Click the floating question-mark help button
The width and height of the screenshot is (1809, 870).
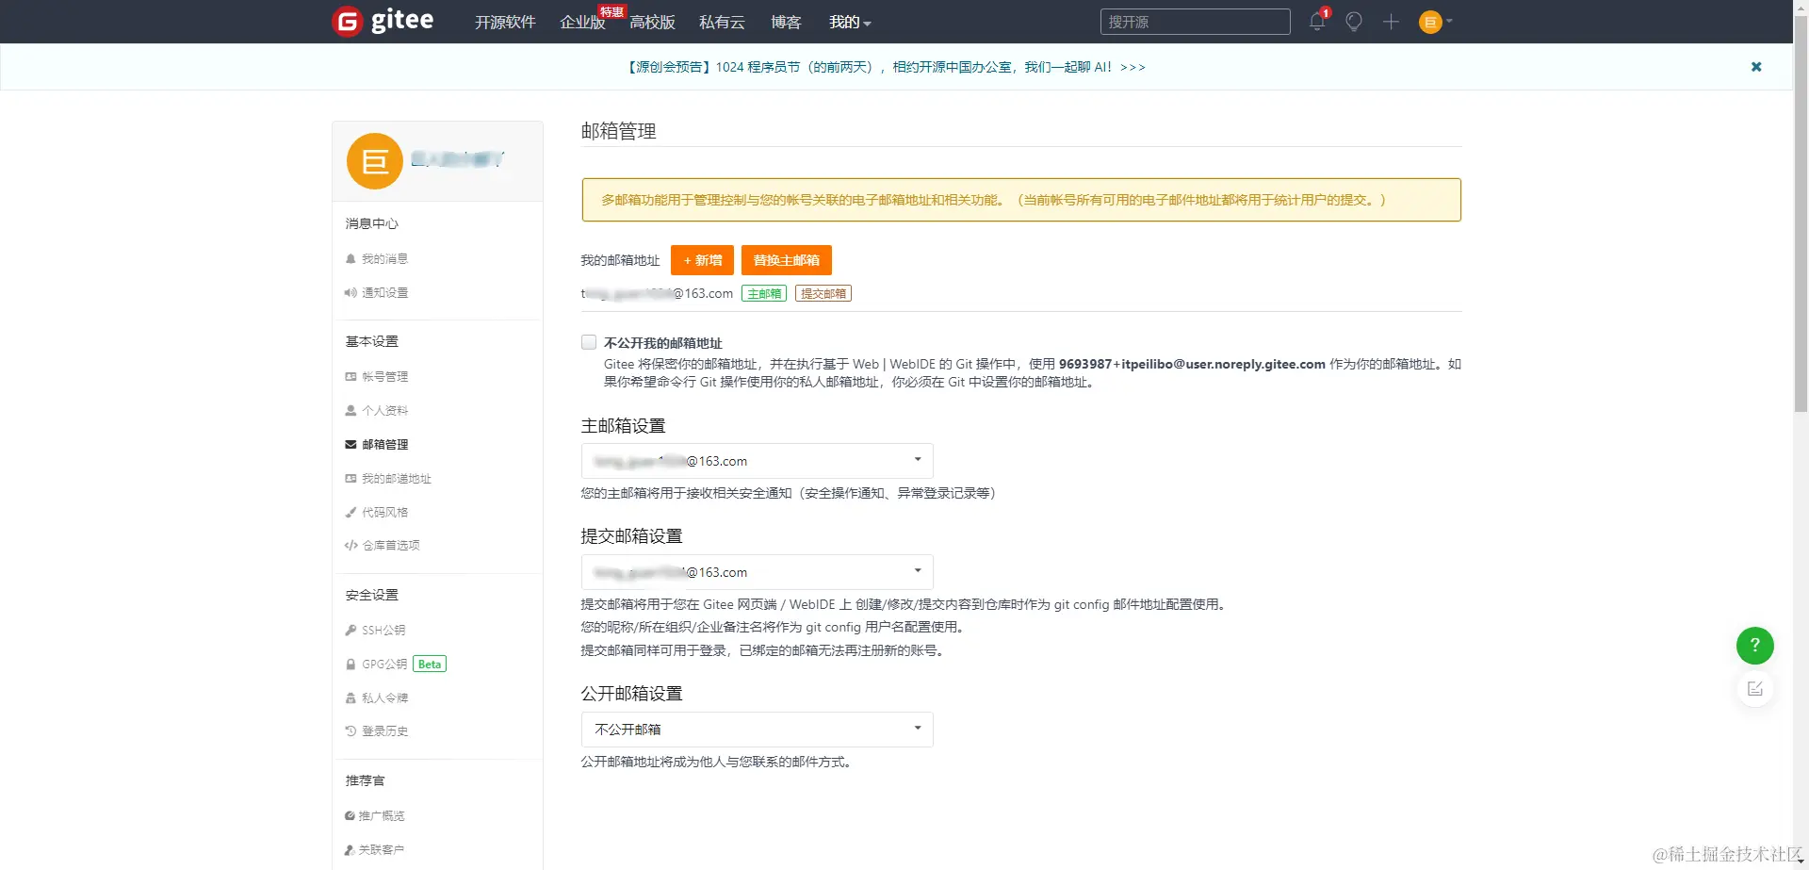click(1754, 645)
